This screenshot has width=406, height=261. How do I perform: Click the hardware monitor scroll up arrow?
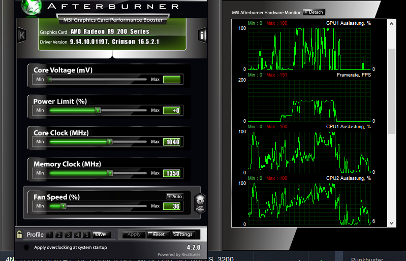391,24
